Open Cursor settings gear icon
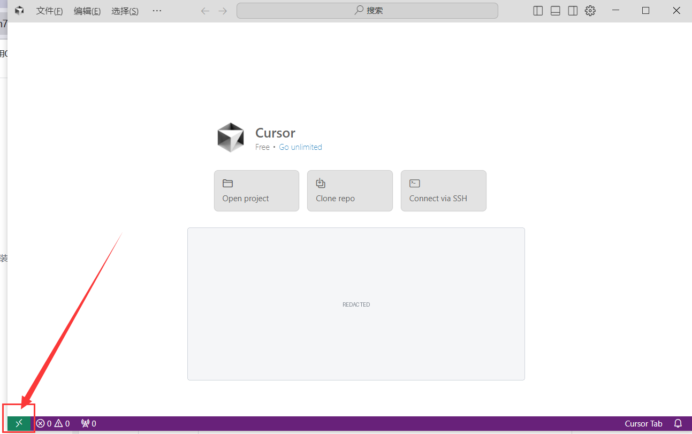Image resolution: width=692 pixels, height=434 pixels. pyautogui.click(x=590, y=11)
